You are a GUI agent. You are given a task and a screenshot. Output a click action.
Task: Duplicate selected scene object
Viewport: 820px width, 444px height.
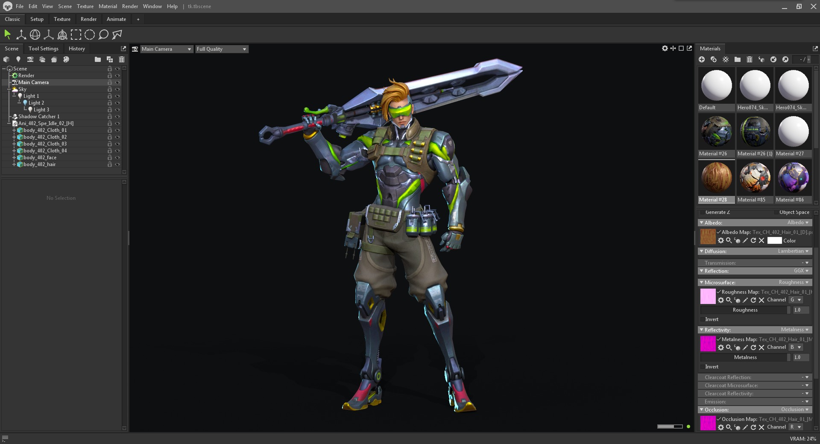[x=110, y=59]
